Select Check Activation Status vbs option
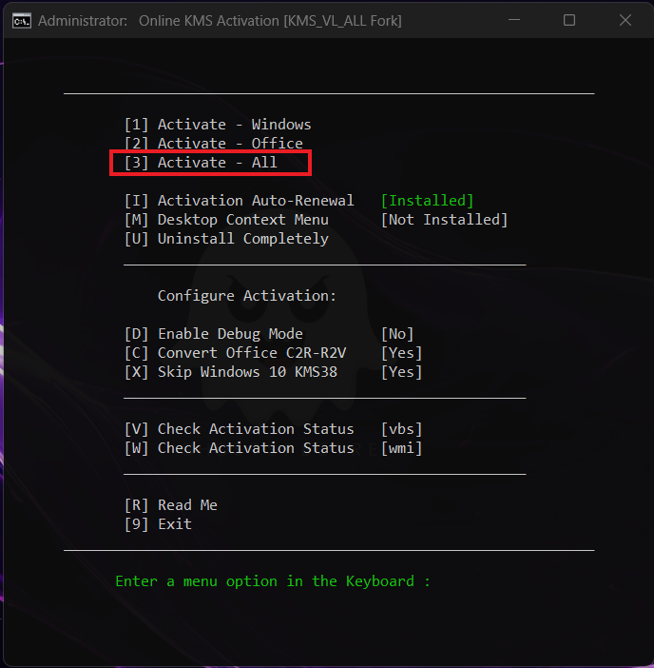 click(239, 429)
